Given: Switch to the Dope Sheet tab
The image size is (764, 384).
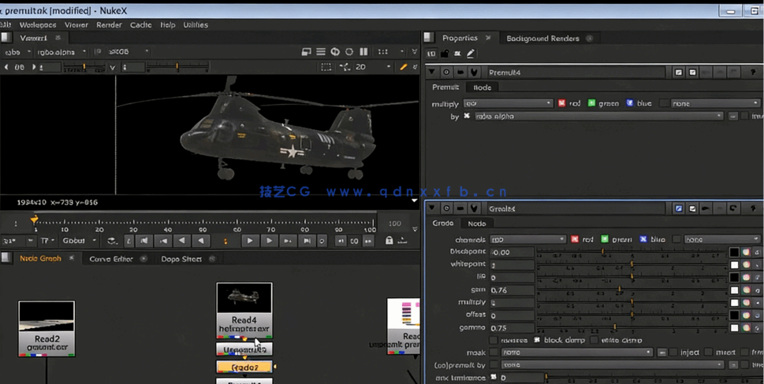Looking at the screenshot, I should 181,259.
